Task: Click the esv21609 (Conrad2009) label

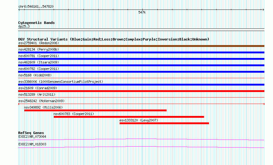Action: click(x=38, y=88)
